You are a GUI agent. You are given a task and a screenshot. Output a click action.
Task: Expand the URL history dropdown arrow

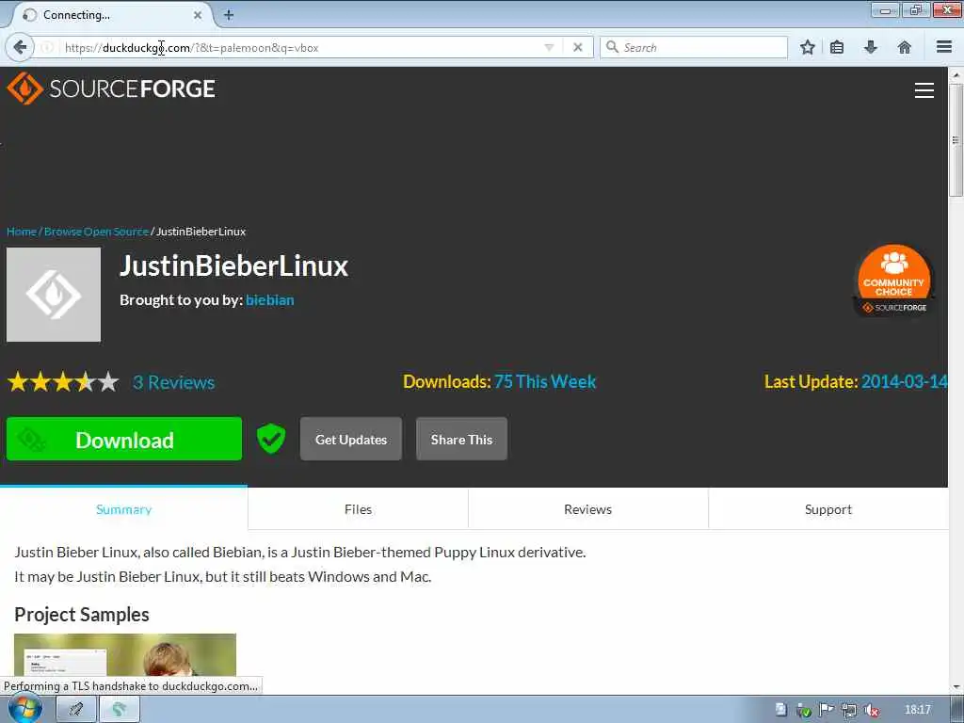(x=549, y=47)
